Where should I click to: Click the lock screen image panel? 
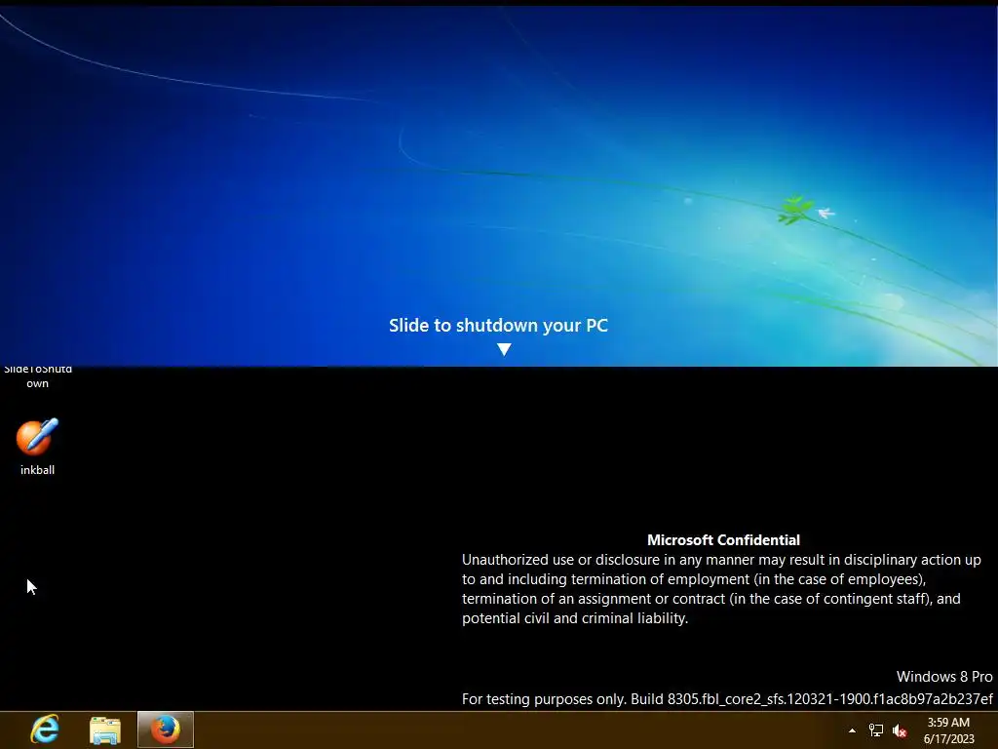coord(499,186)
